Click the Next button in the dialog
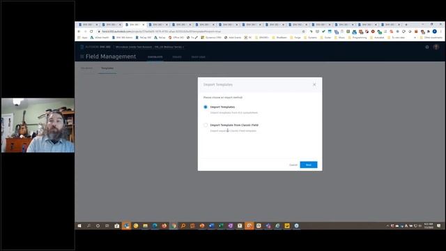 click(308, 165)
